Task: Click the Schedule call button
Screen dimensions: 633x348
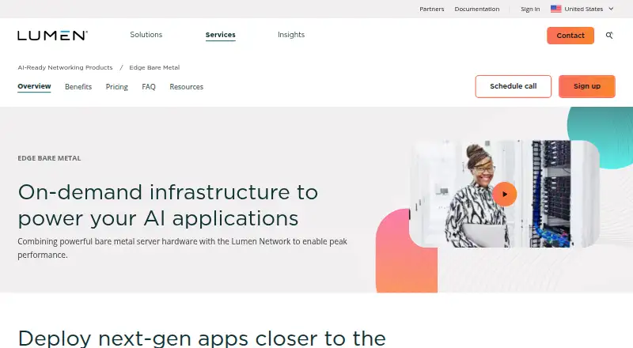Action: pyautogui.click(x=513, y=86)
